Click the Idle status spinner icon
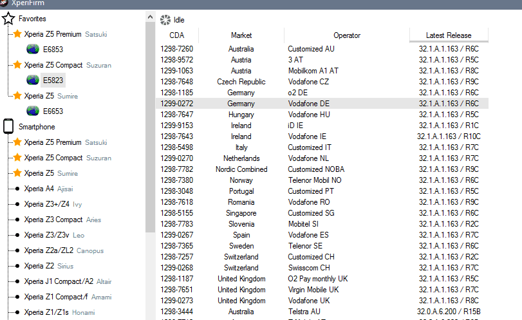The image size is (522, 320). (165, 20)
